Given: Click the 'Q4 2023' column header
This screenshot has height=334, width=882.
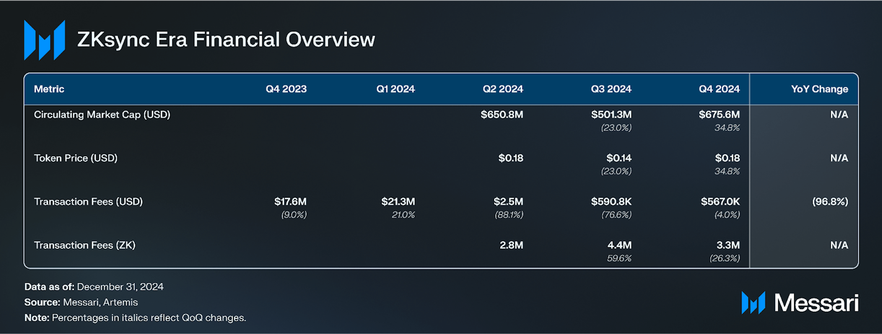Looking at the screenshot, I should (286, 89).
